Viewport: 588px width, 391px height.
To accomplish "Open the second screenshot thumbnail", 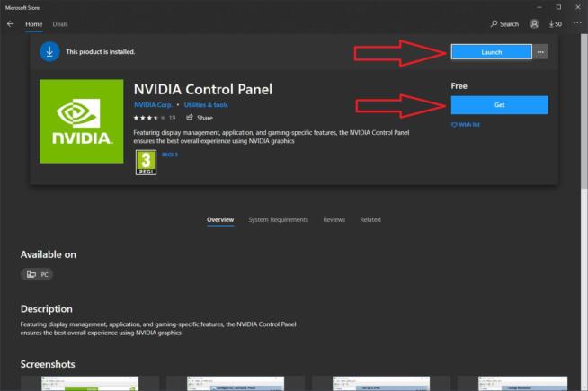I will coord(236,384).
